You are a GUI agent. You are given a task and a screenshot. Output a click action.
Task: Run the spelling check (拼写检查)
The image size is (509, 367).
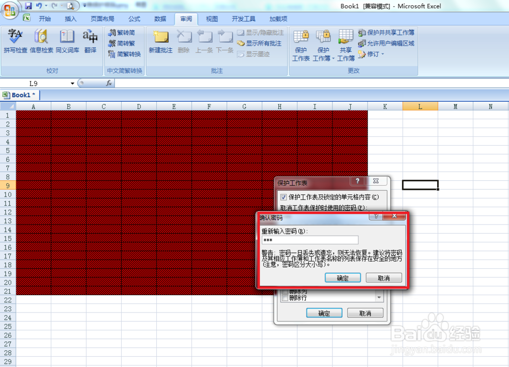(x=15, y=41)
